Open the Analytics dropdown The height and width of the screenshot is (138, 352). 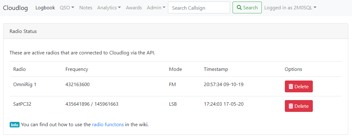click(109, 8)
